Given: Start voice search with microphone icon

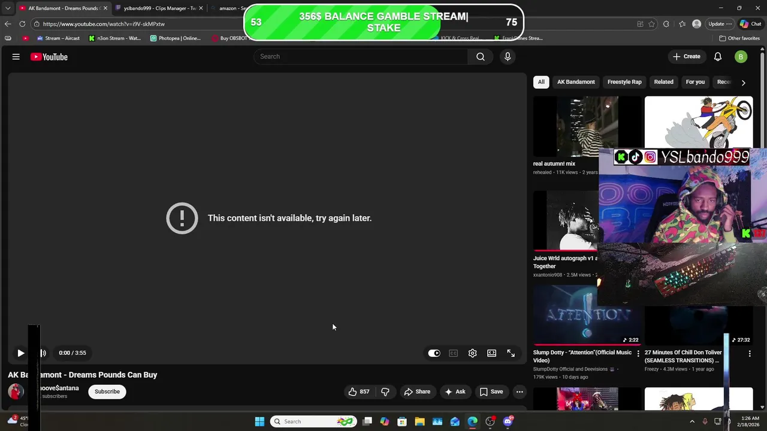Looking at the screenshot, I should point(508,56).
